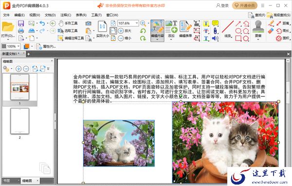This screenshot has width=292, height=186.
Task: Select the Selection tool (选取工具)
Action: tap(68, 31)
